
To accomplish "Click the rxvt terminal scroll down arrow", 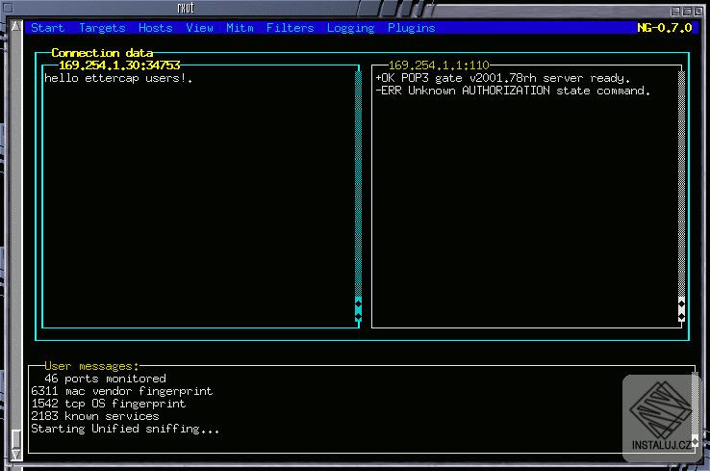I will (x=16, y=455).
